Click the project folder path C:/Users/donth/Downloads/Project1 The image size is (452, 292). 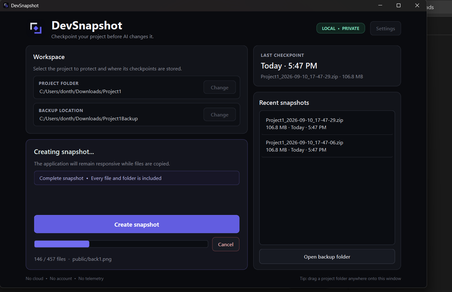80,92
